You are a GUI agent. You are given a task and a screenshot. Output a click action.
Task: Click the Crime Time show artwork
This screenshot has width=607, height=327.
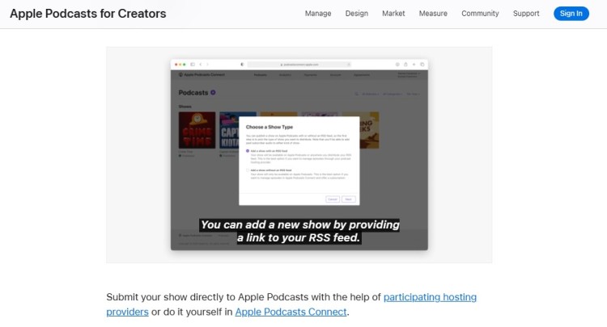click(x=197, y=130)
